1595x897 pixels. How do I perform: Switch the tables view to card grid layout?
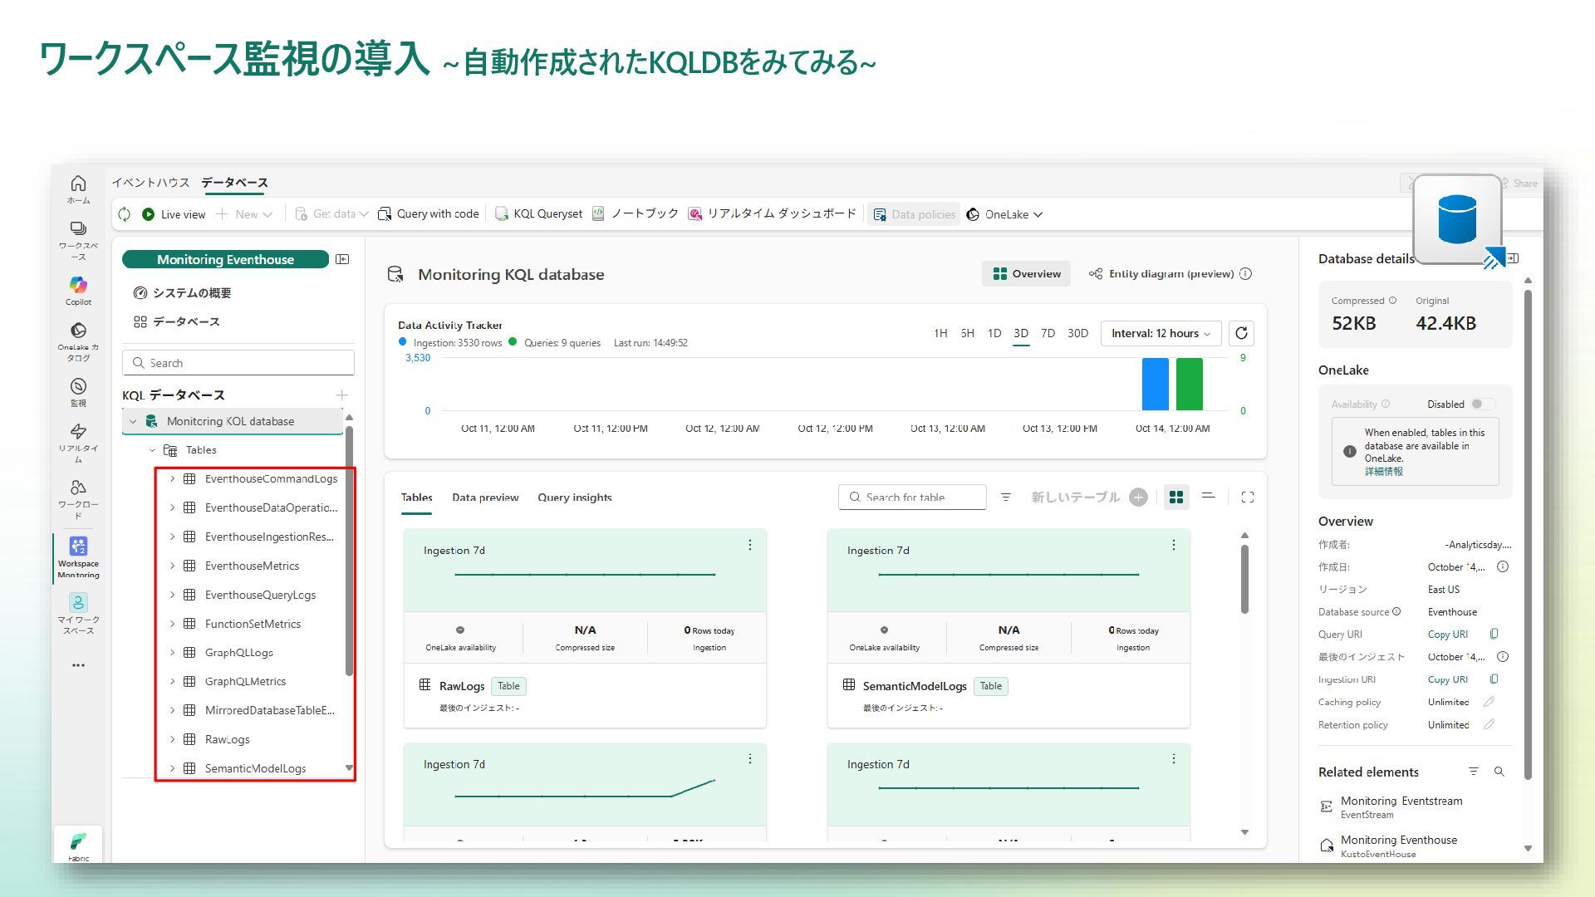(x=1175, y=497)
